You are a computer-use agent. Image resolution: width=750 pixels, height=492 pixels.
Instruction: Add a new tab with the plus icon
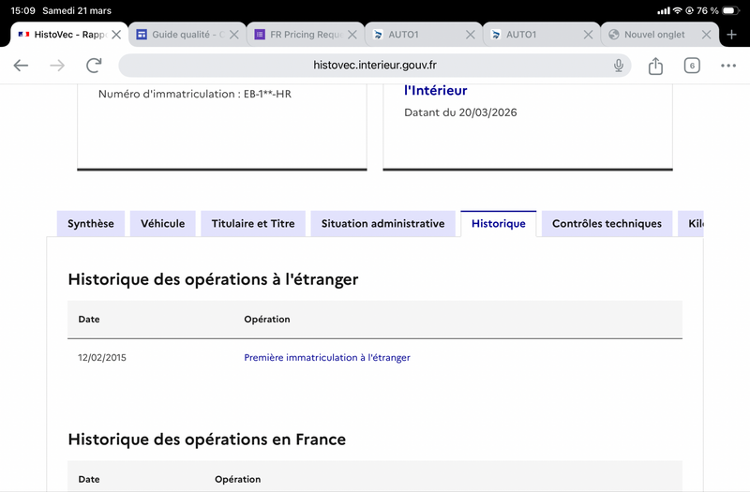[732, 35]
